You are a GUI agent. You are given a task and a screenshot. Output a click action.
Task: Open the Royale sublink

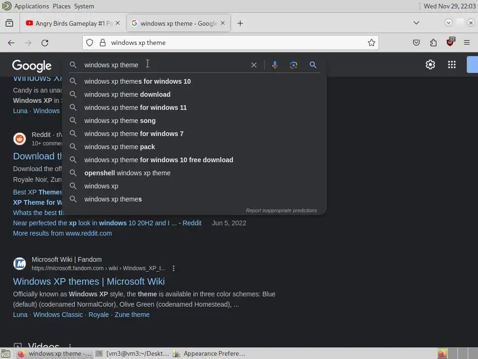tap(98, 315)
